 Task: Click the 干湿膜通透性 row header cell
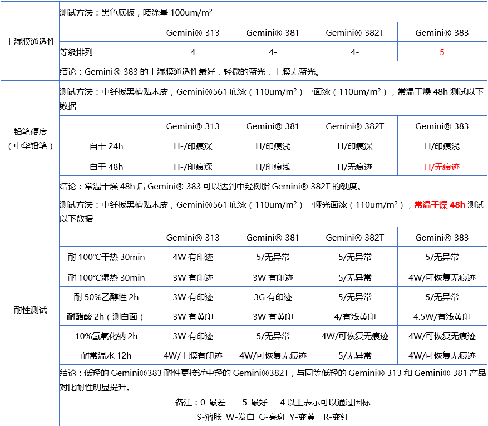(30, 41)
